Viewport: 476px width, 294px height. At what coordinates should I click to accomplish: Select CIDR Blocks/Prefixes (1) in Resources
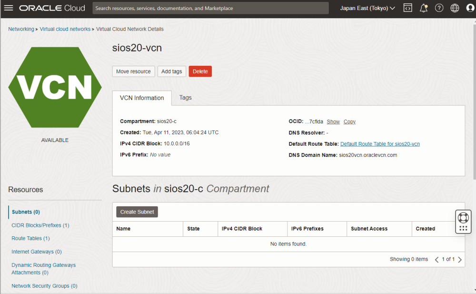click(x=40, y=225)
